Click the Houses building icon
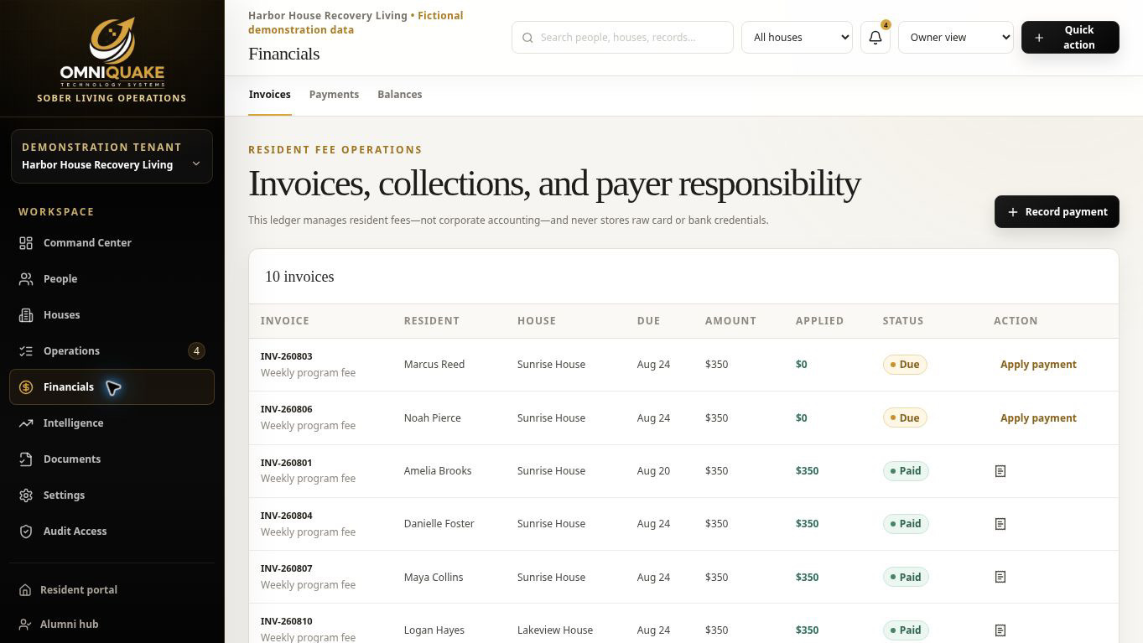Image resolution: width=1143 pixels, height=643 pixels. click(26, 315)
